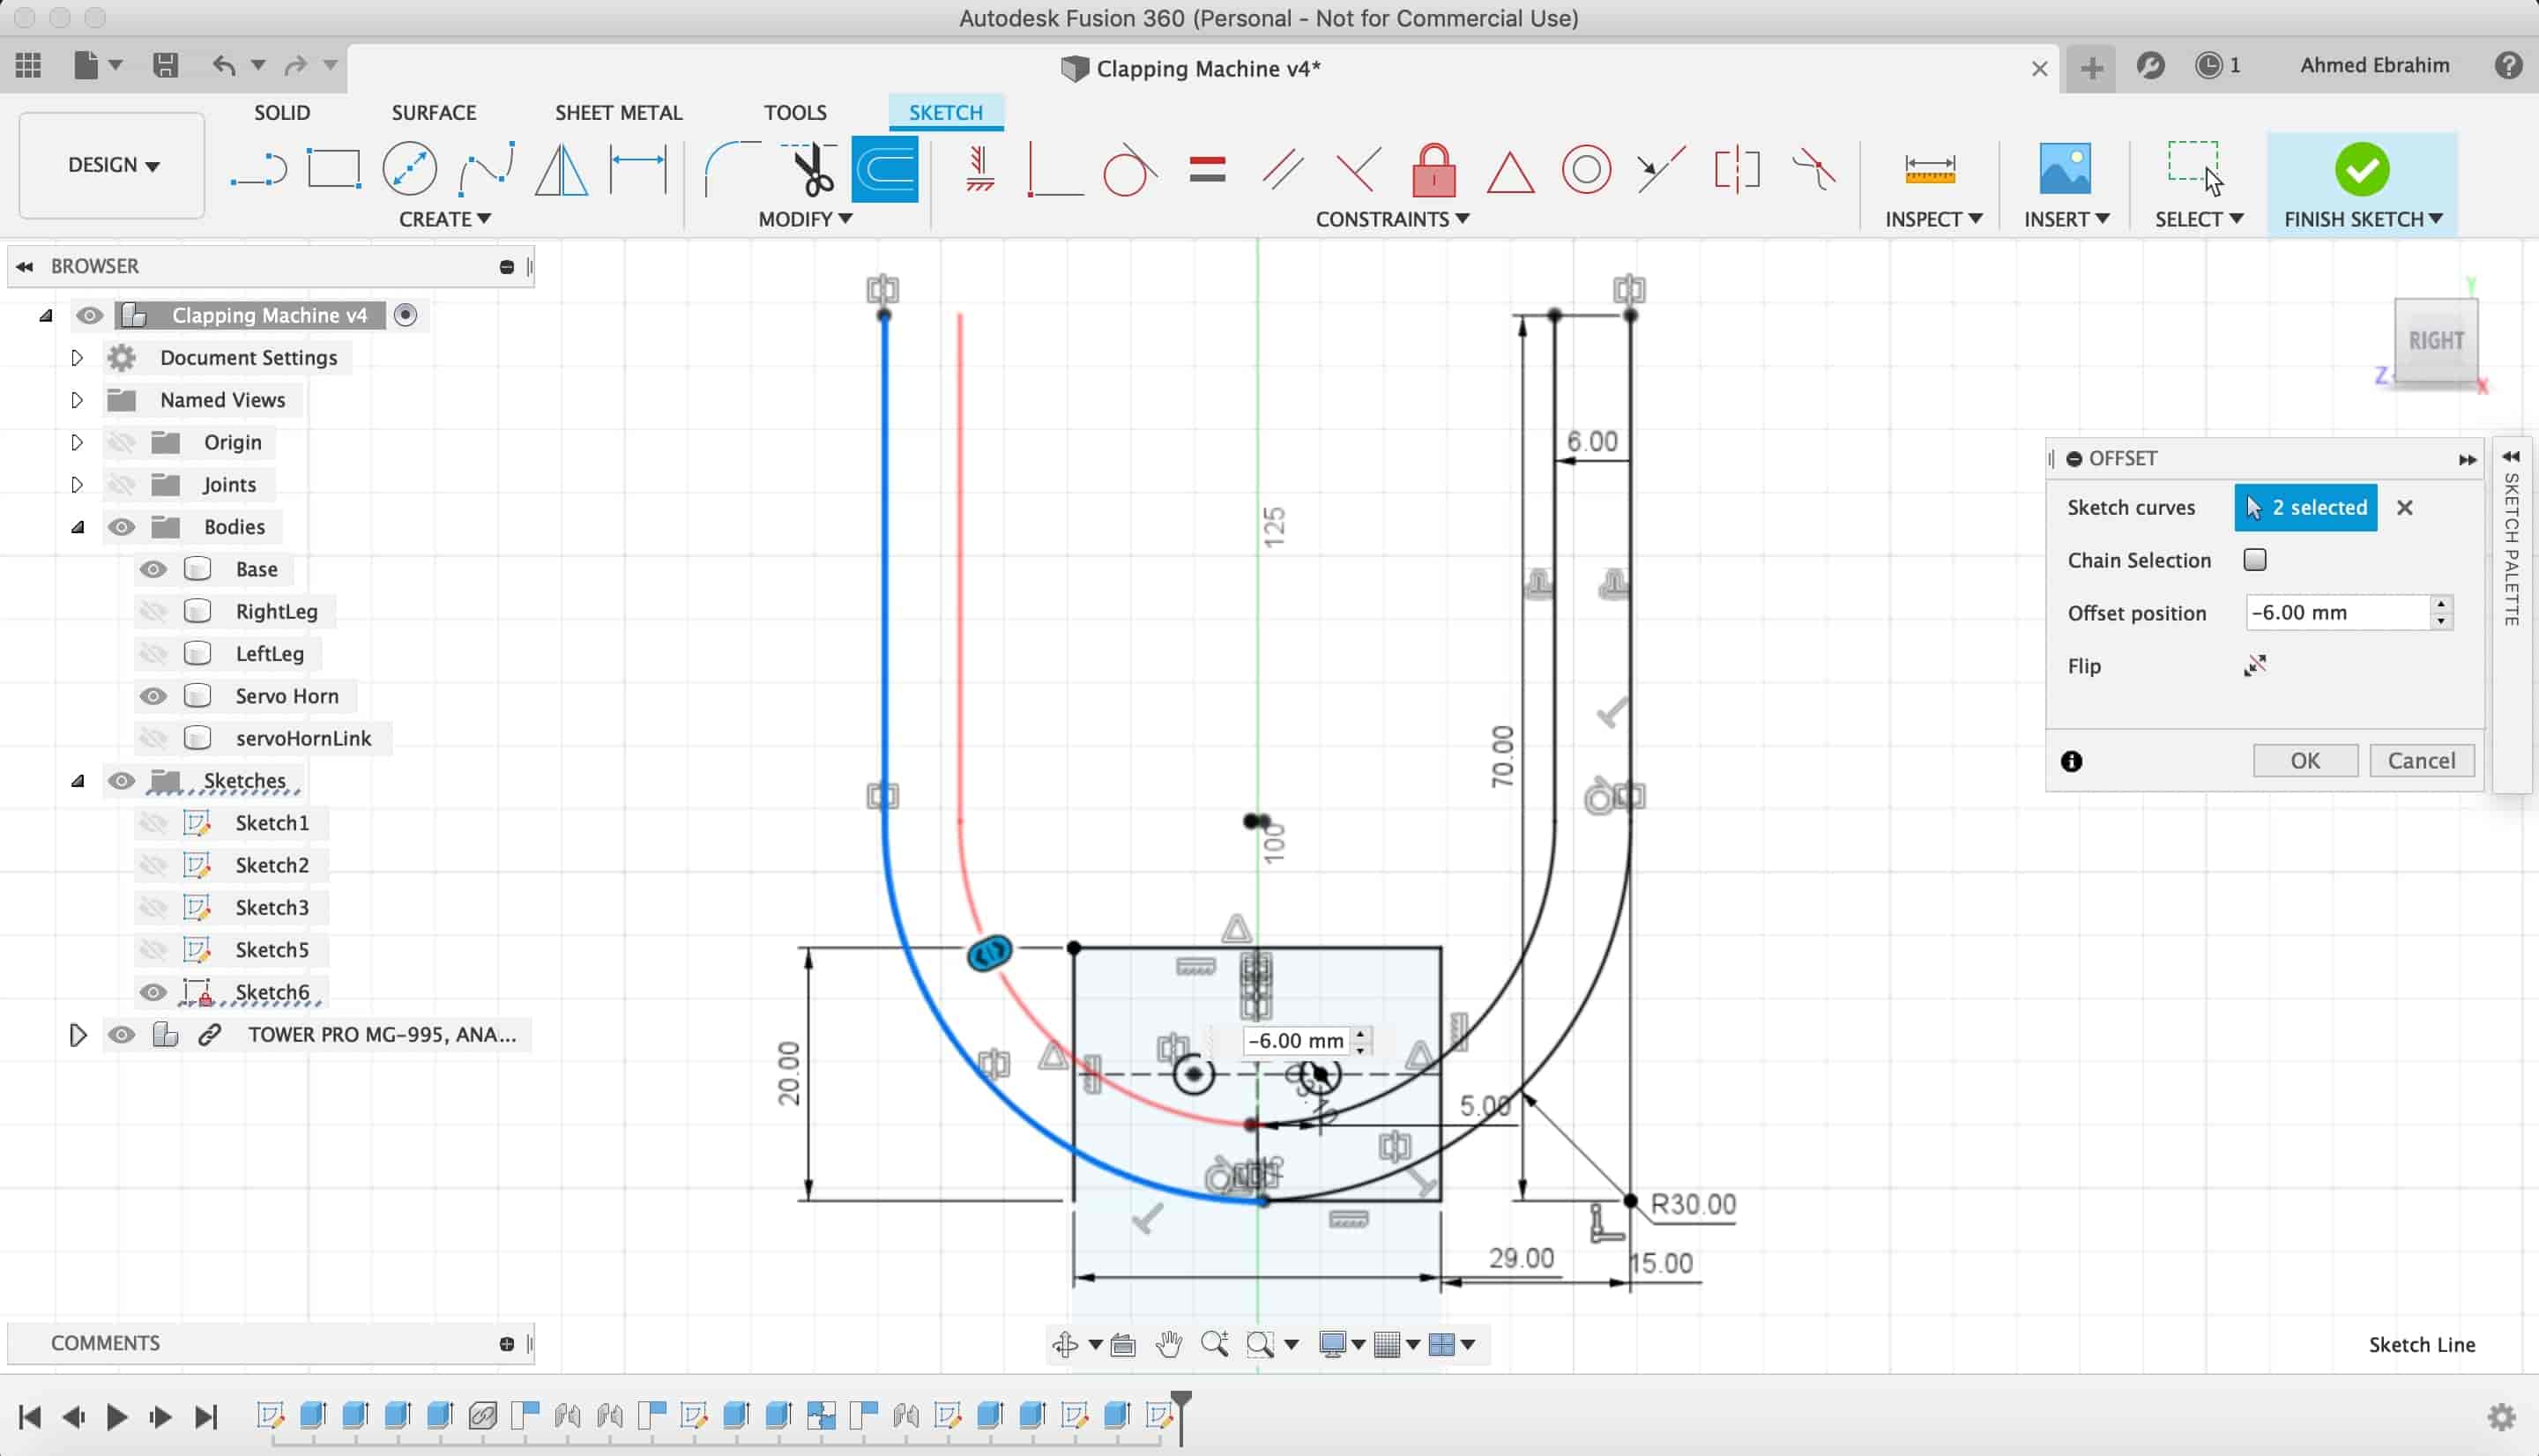This screenshot has width=2539, height=1456.
Task: Apply the Horizontal/Vertical constraint
Action: 980,169
